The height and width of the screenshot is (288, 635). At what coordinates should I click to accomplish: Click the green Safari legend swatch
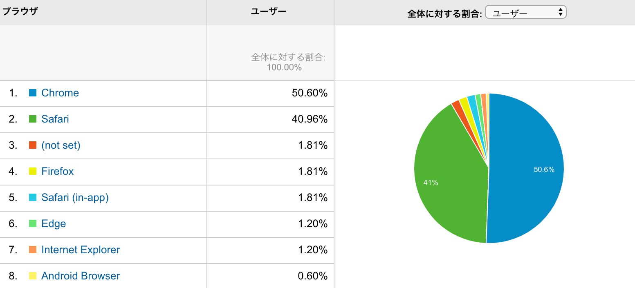click(33, 119)
